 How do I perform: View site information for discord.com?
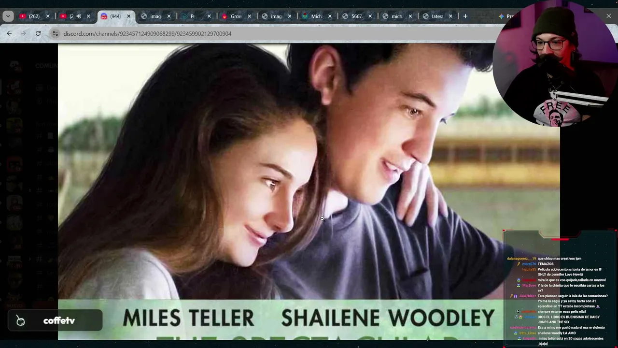click(55, 33)
